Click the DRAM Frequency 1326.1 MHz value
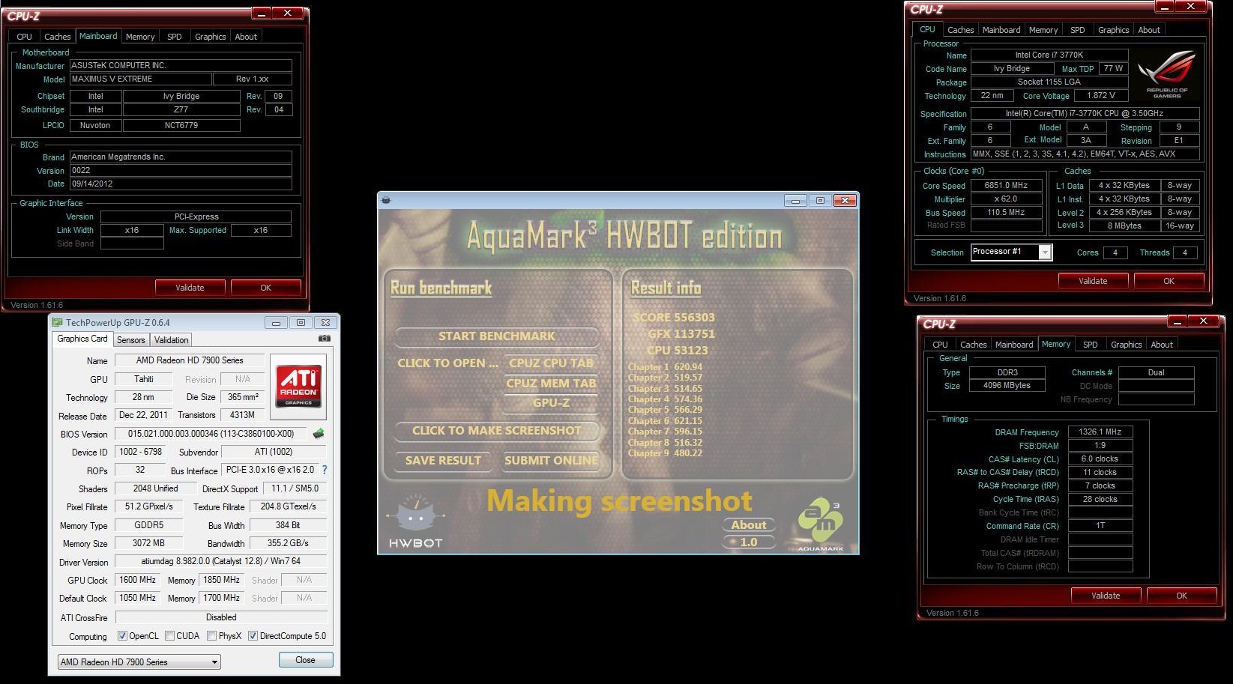The width and height of the screenshot is (1233, 684). pyautogui.click(x=1100, y=432)
